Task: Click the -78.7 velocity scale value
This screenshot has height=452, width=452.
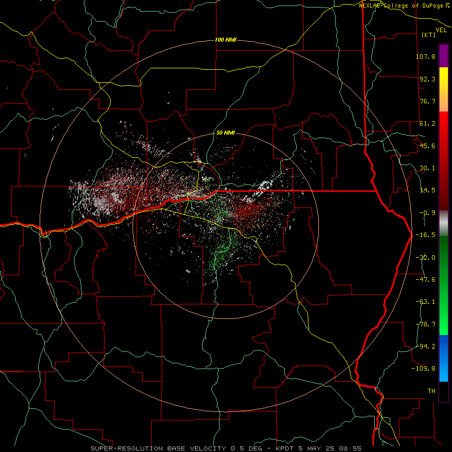Action: (425, 324)
